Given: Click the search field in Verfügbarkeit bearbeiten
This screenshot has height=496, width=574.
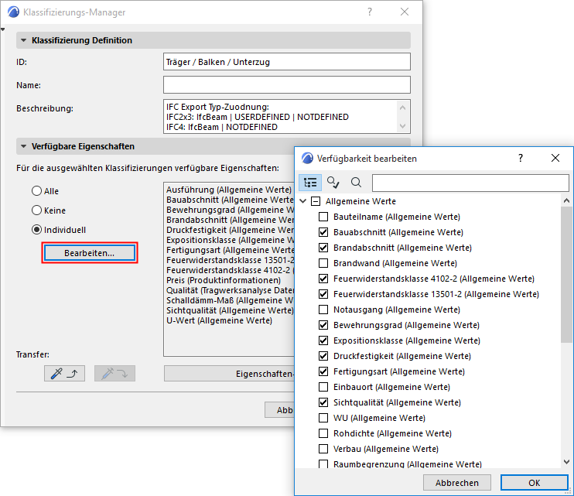Looking at the screenshot, I should click(470, 183).
